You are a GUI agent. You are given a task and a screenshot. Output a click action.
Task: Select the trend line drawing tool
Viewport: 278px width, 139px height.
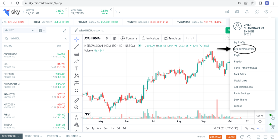click(77, 47)
